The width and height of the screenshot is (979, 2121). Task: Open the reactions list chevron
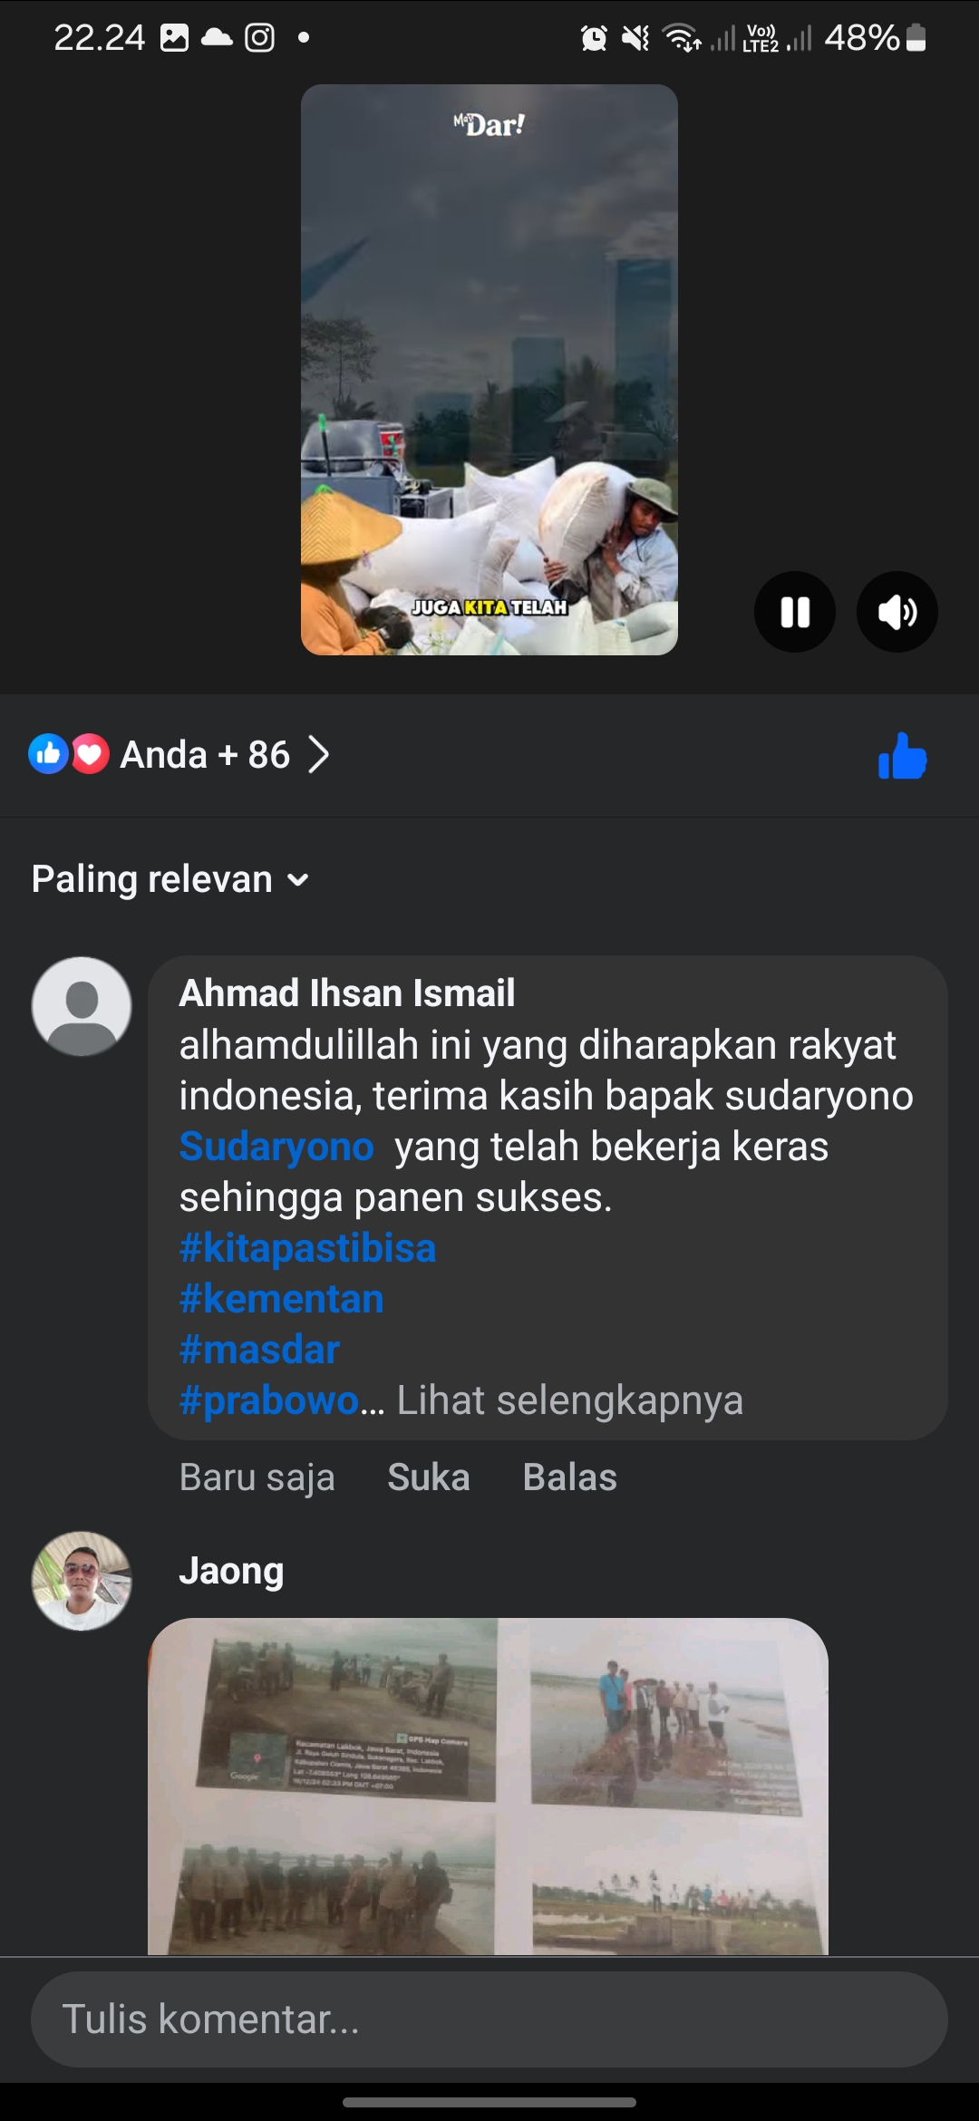[318, 754]
